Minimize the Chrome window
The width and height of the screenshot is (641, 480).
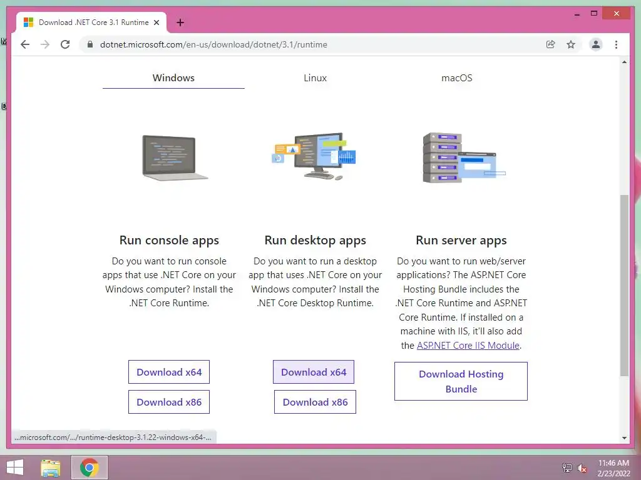(577, 14)
